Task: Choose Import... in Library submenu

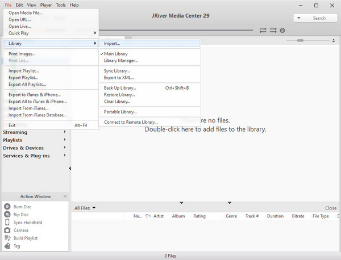Action: [x=150, y=43]
